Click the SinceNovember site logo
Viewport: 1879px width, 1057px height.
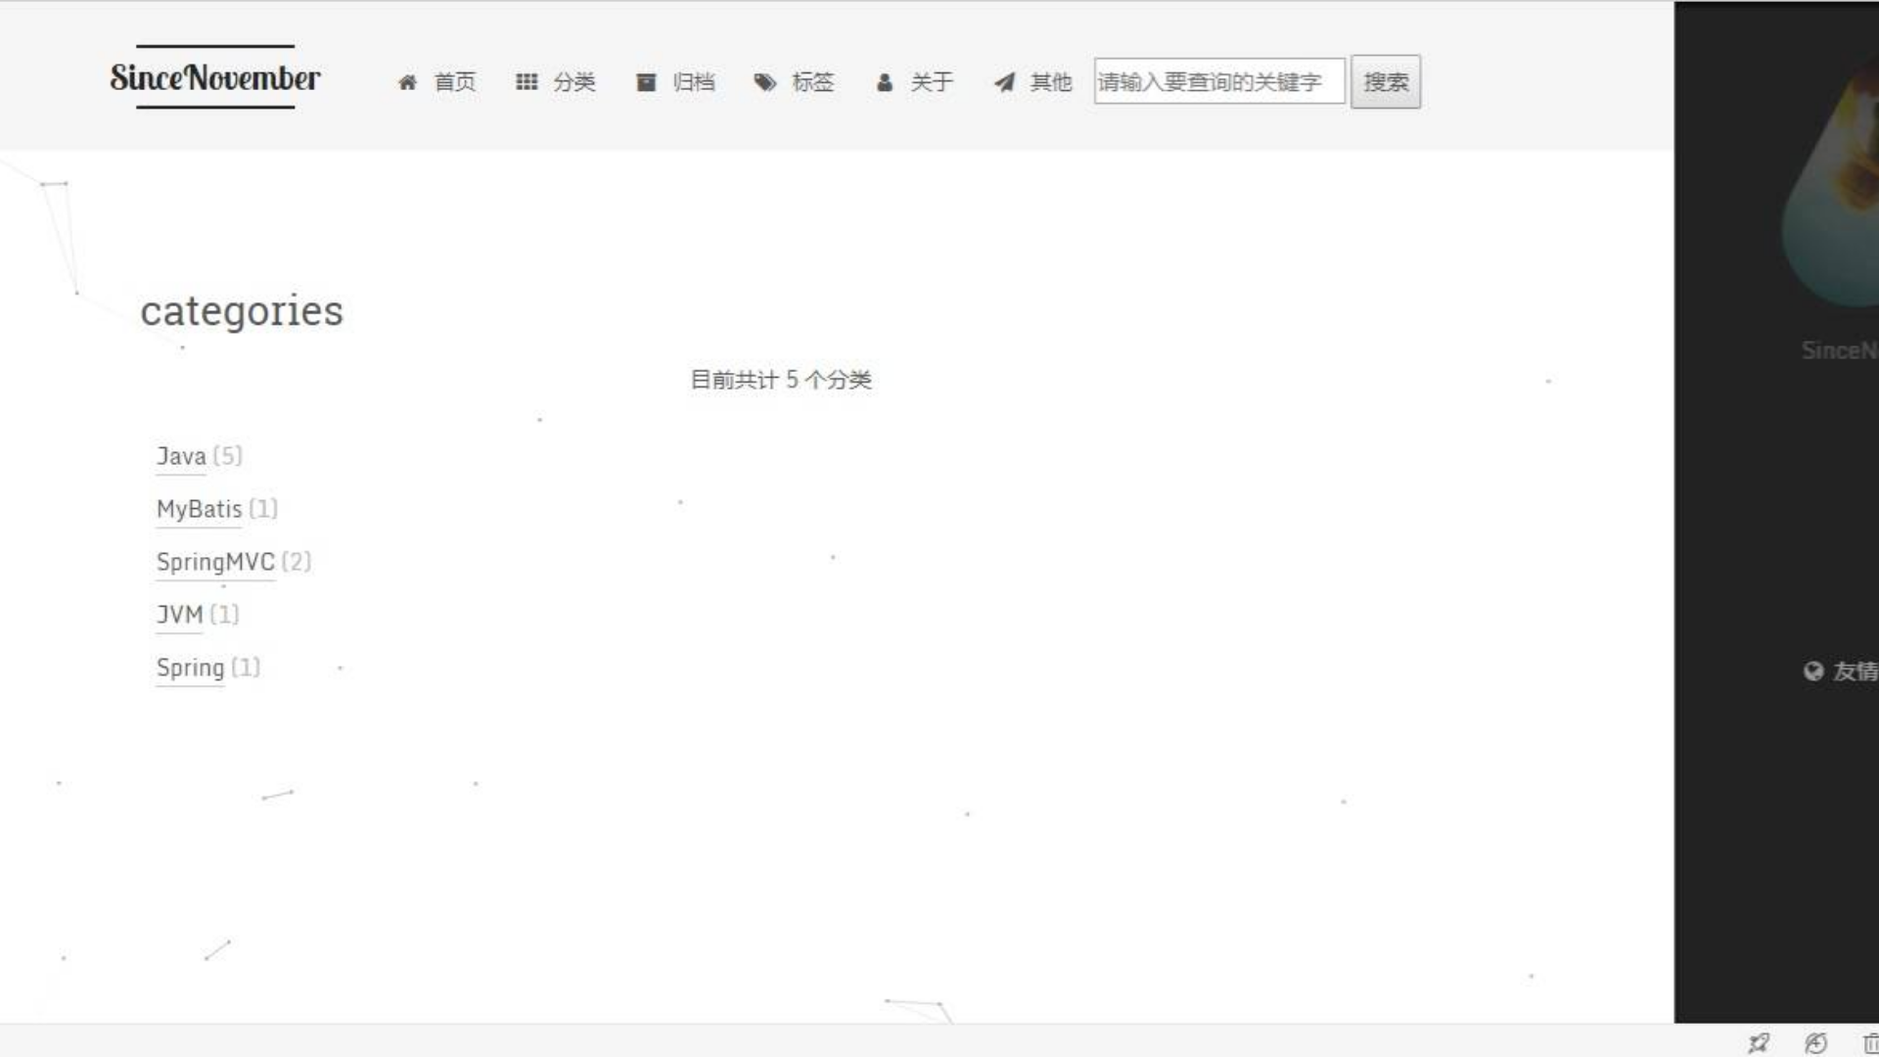[215, 77]
